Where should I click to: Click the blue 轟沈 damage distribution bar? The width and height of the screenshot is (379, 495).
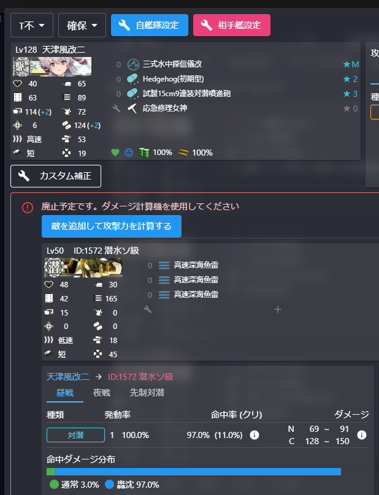click(x=198, y=472)
